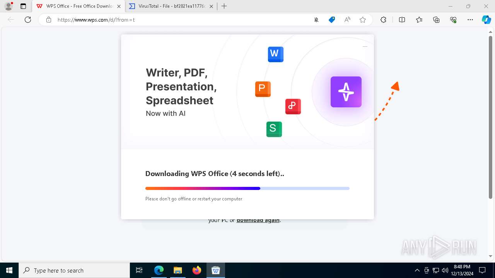Minimize the WPS installer dialog

[x=365, y=46]
